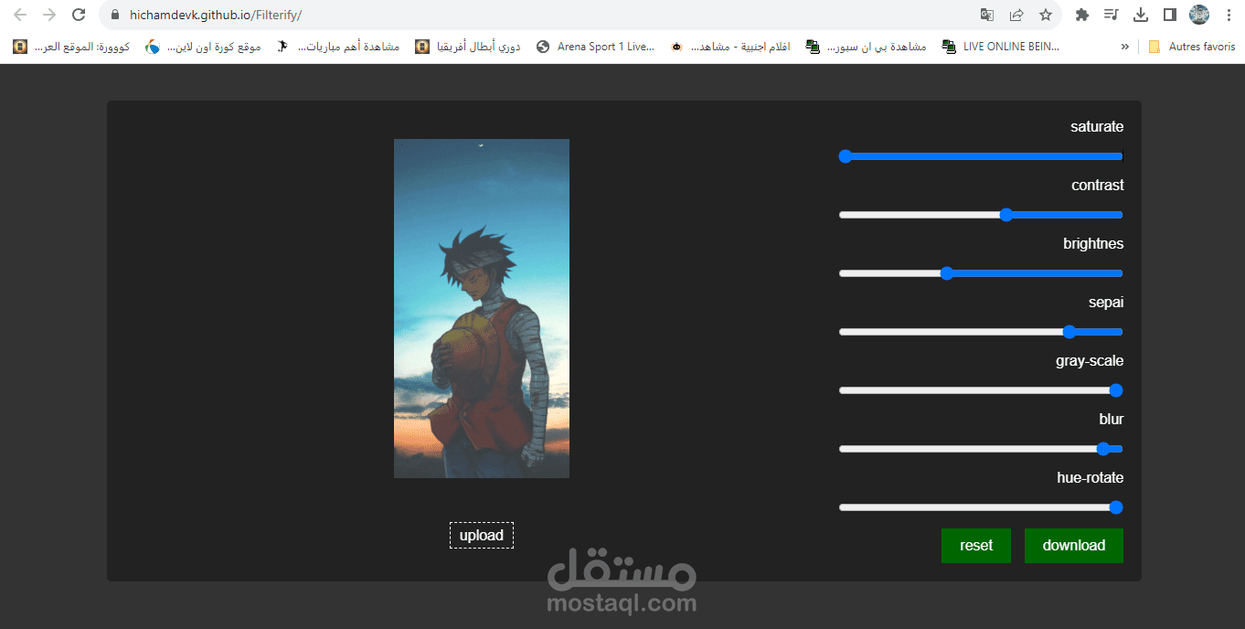1245x629 pixels.
Task: Click the brightnes label
Action: pos(1093,244)
